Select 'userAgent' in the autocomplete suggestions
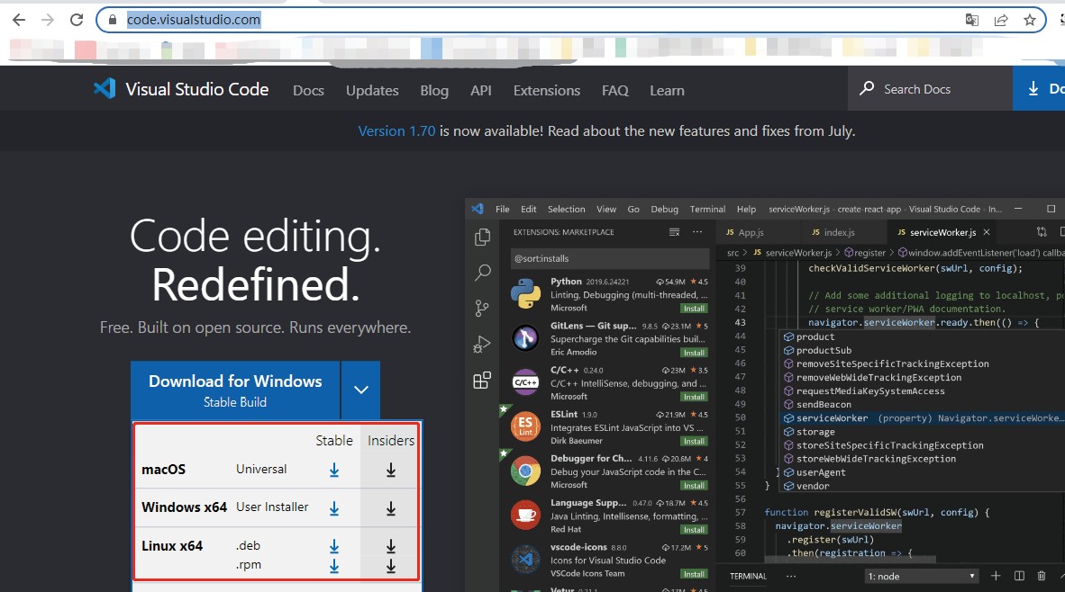The width and height of the screenshot is (1065, 592). pos(821,472)
